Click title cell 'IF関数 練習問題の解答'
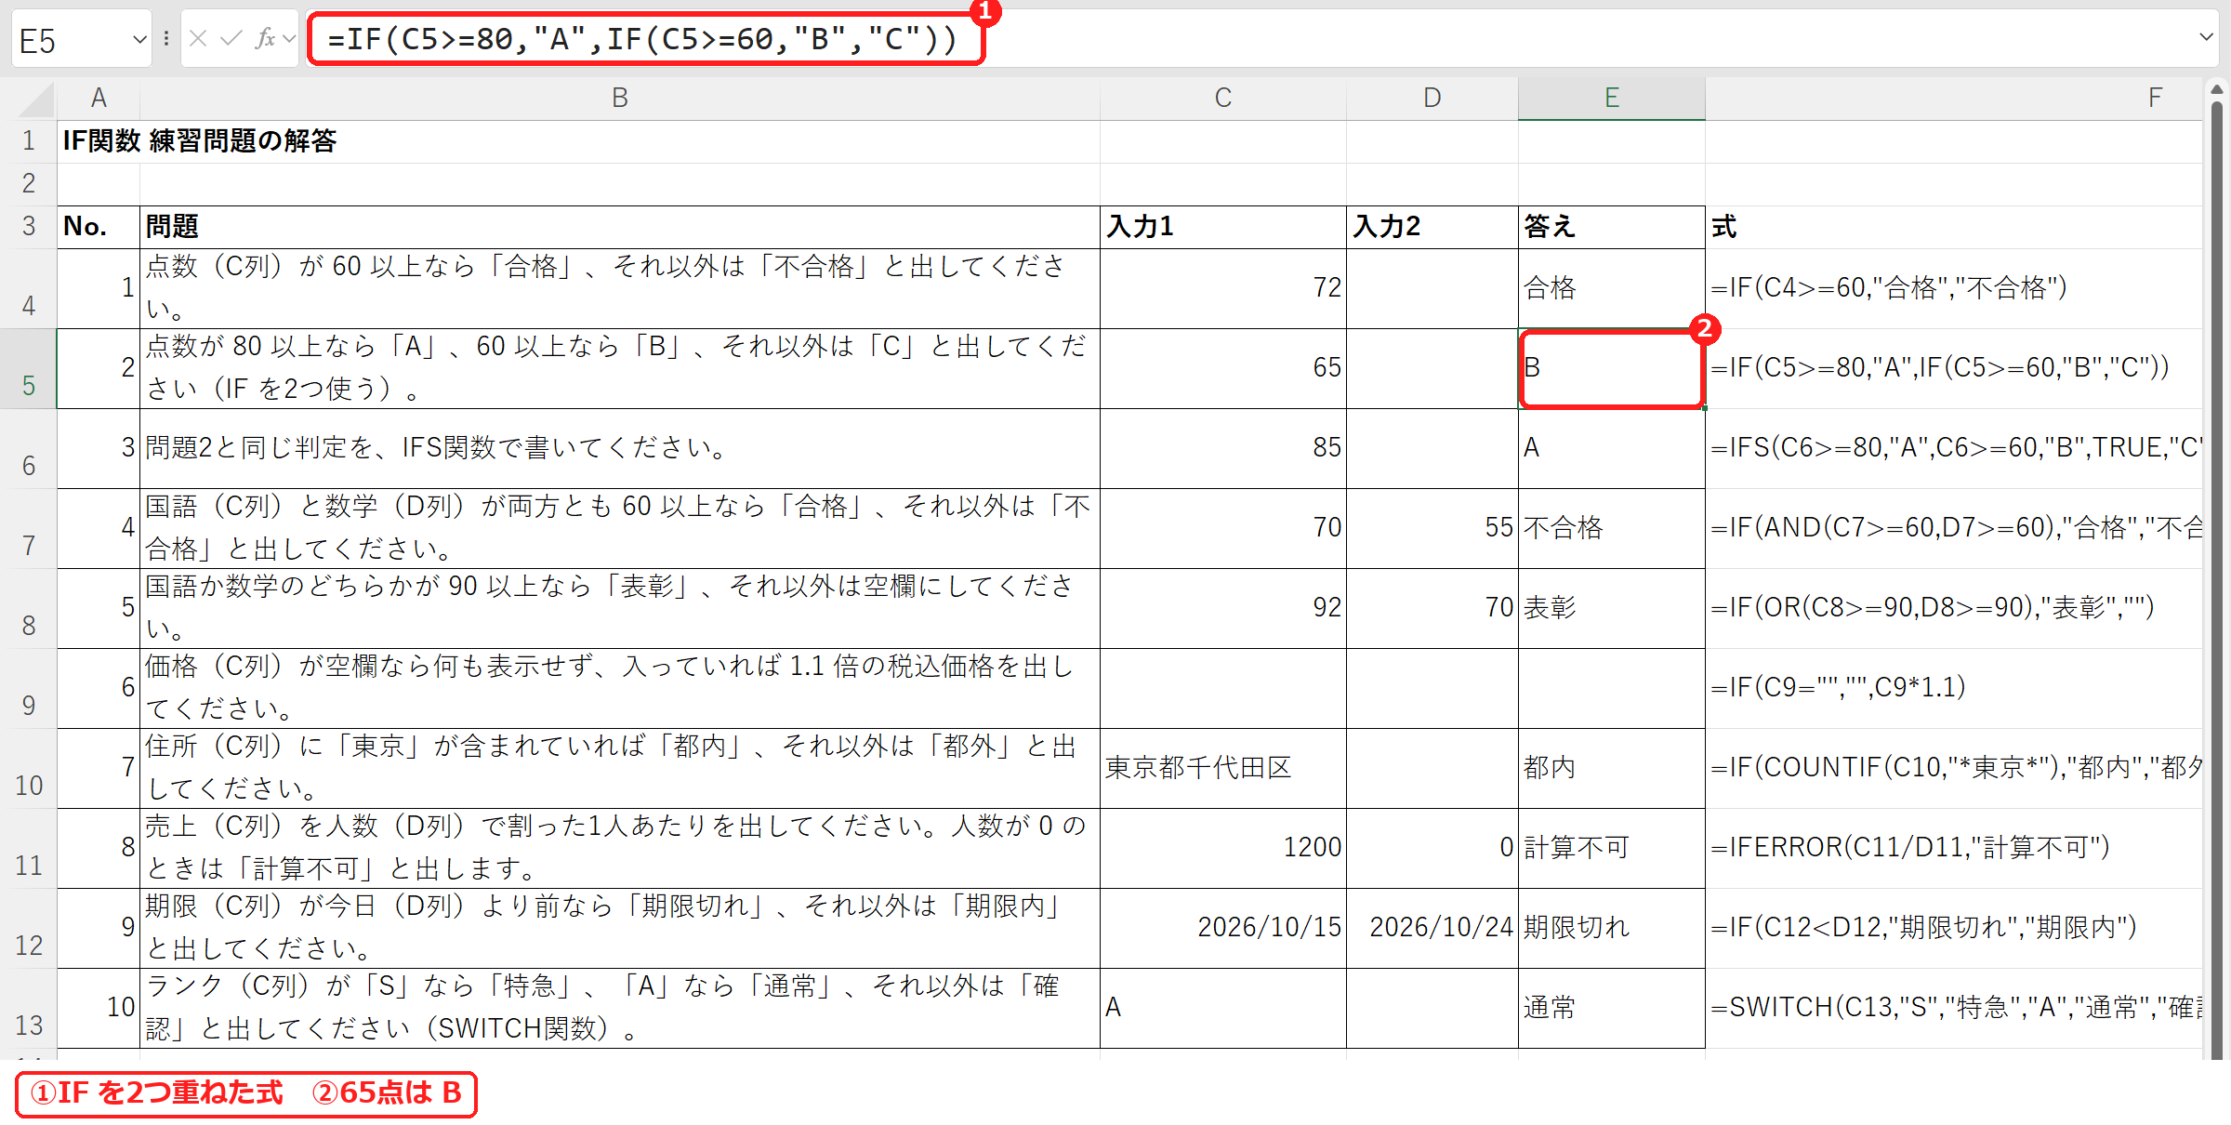The height and width of the screenshot is (1125, 2231). coord(199,141)
